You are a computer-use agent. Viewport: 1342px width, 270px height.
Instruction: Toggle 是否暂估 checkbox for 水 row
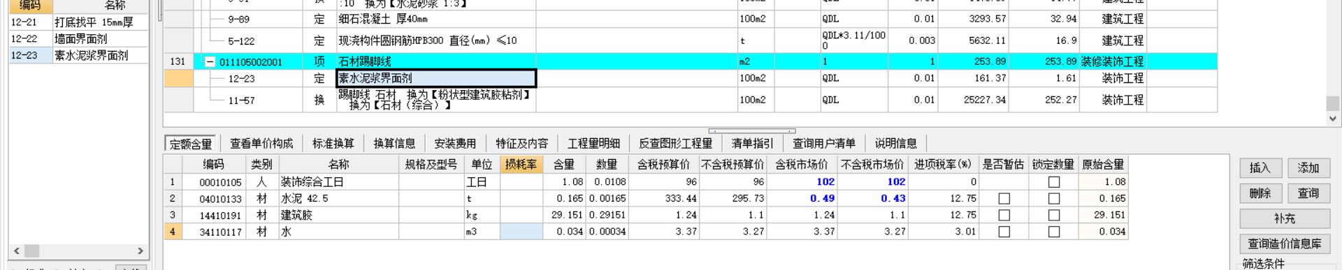tap(1004, 232)
